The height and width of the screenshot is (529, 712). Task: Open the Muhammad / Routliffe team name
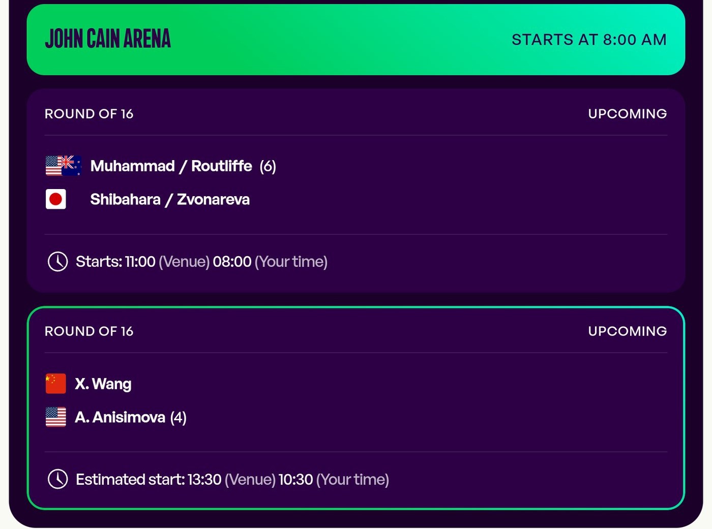pos(171,166)
